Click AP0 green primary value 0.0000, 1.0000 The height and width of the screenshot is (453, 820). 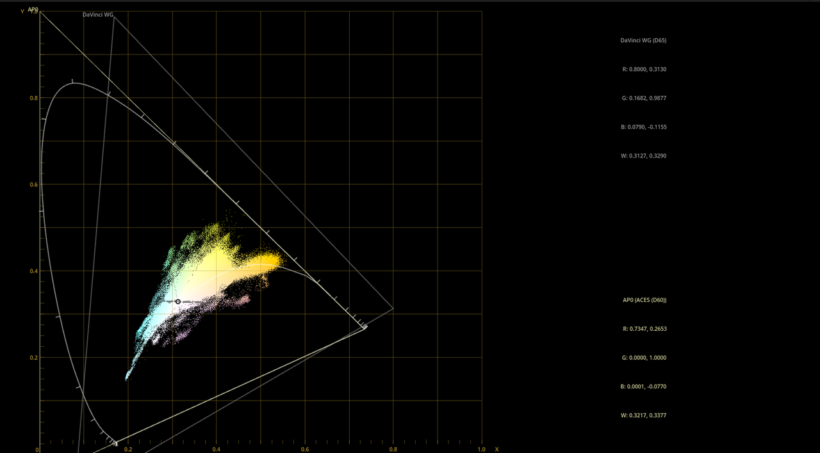(644, 358)
